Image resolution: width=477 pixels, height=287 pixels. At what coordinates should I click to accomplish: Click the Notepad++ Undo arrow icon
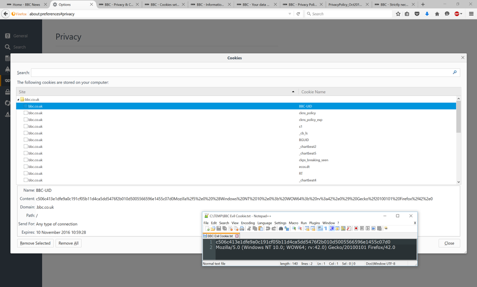coord(268,228)
